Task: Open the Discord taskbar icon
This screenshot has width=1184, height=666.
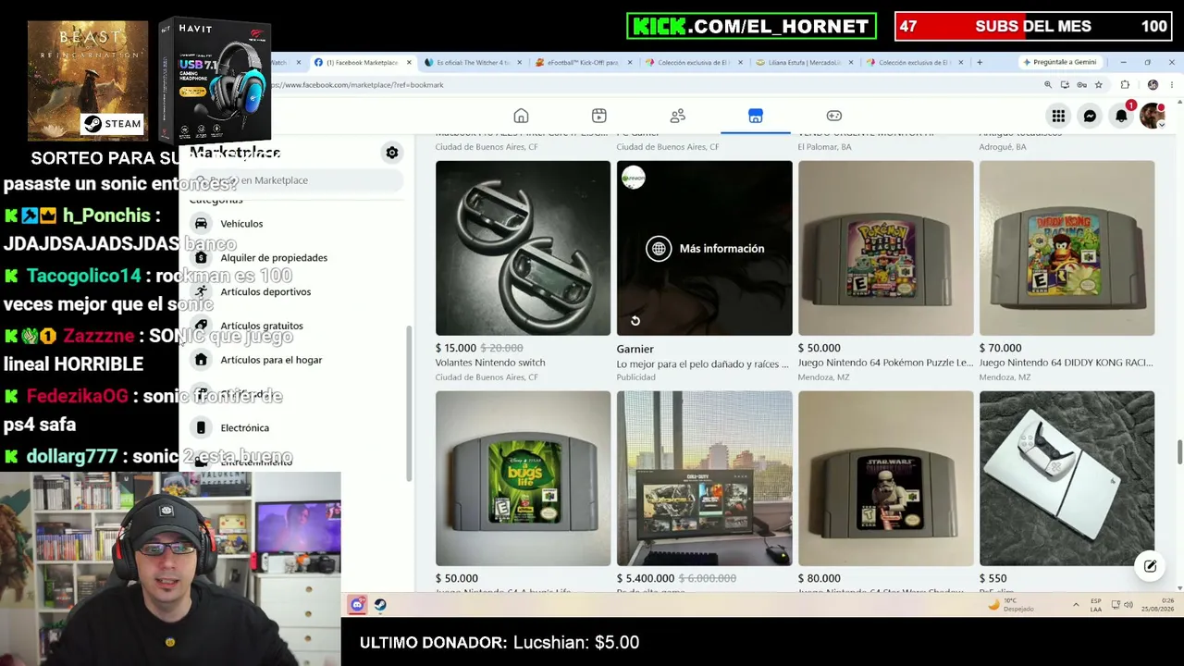Action: tap(357, 605)
